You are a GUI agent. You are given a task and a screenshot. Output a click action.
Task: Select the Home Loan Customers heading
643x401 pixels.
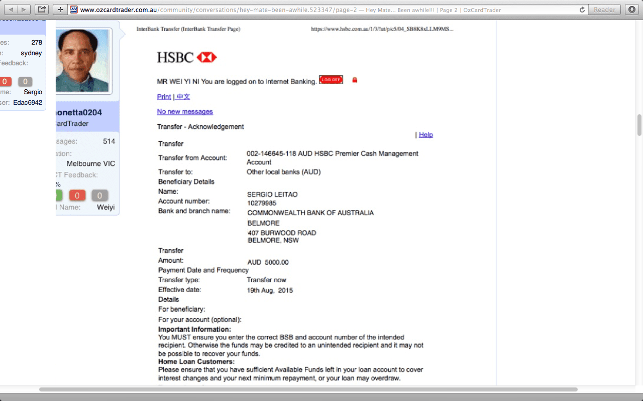(196, 361)
